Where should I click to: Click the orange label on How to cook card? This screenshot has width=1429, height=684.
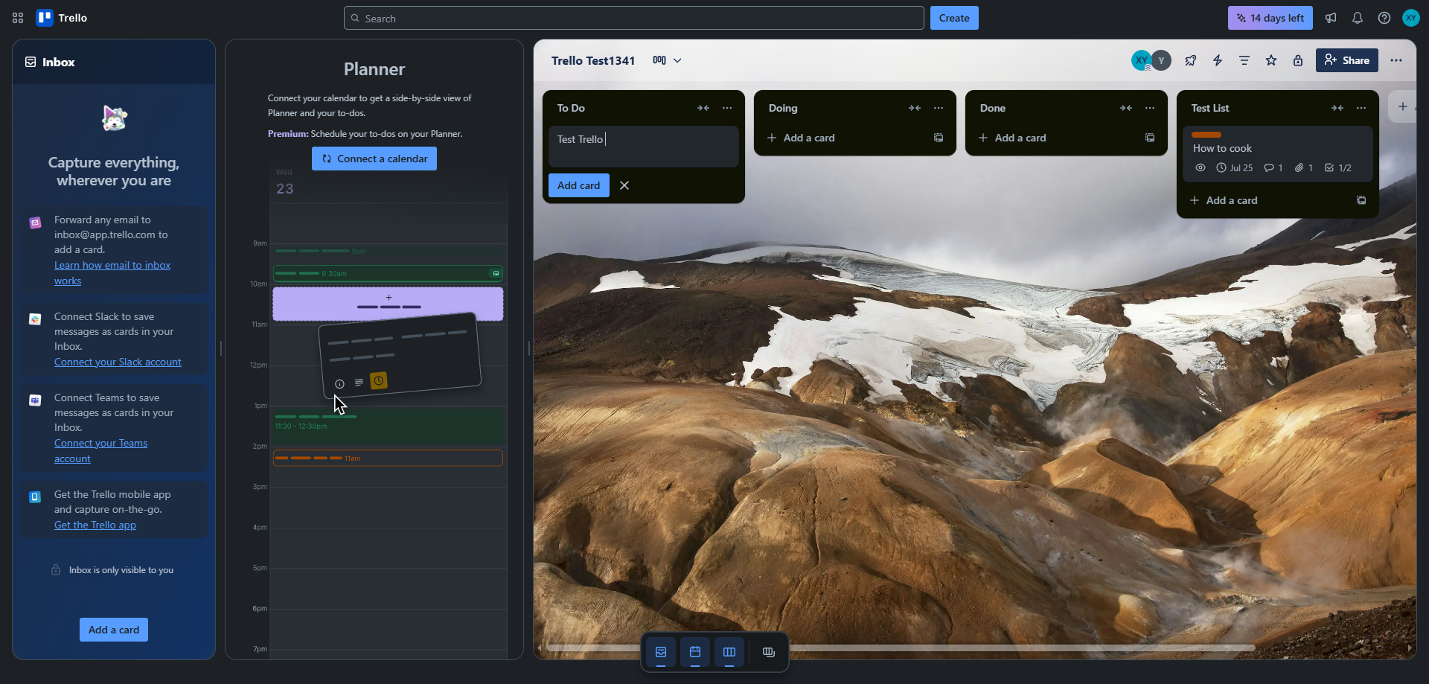pos(1206,135)
